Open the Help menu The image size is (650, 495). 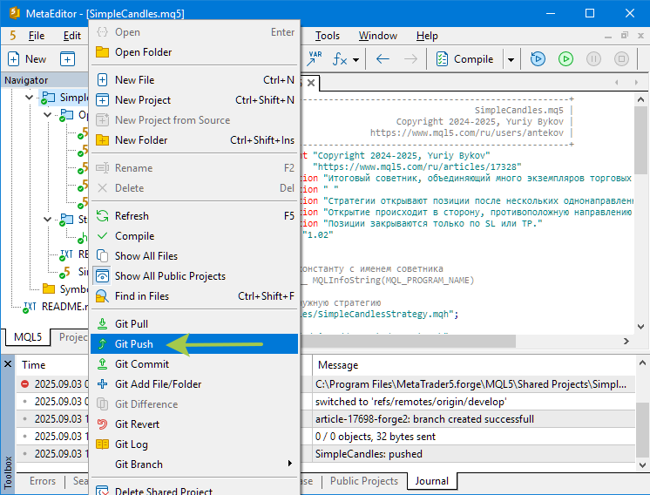[427, 36]
